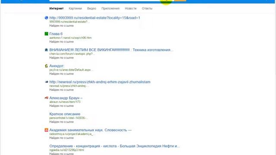Open the Картинки search tab
The width and height of the screenshot is (276, 155).
tap(75, 9)
